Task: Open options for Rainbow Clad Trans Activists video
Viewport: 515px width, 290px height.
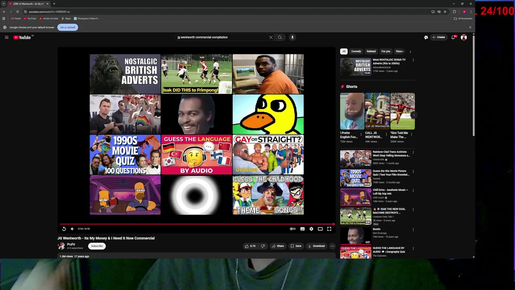Action: 413,153
